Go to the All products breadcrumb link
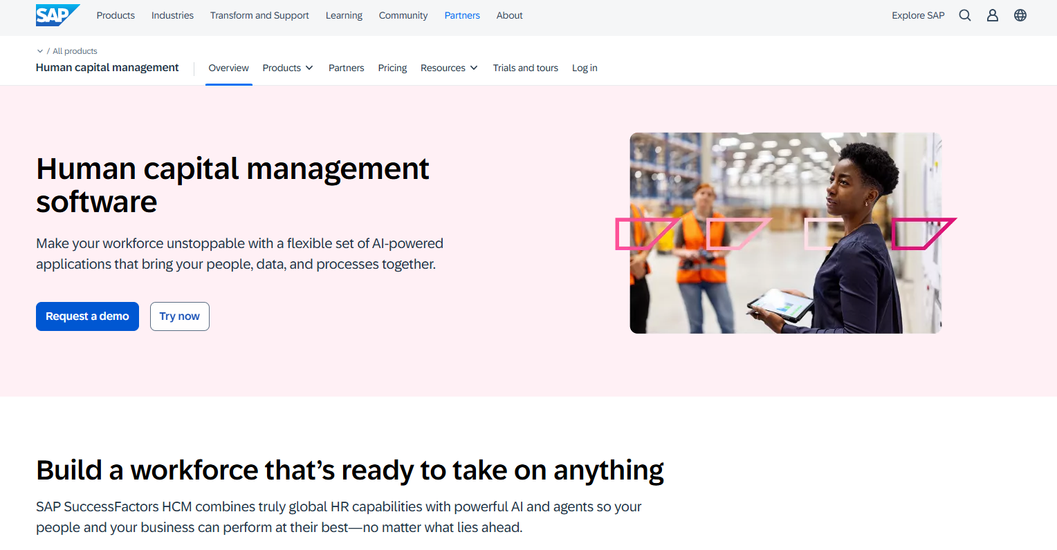 75,51
